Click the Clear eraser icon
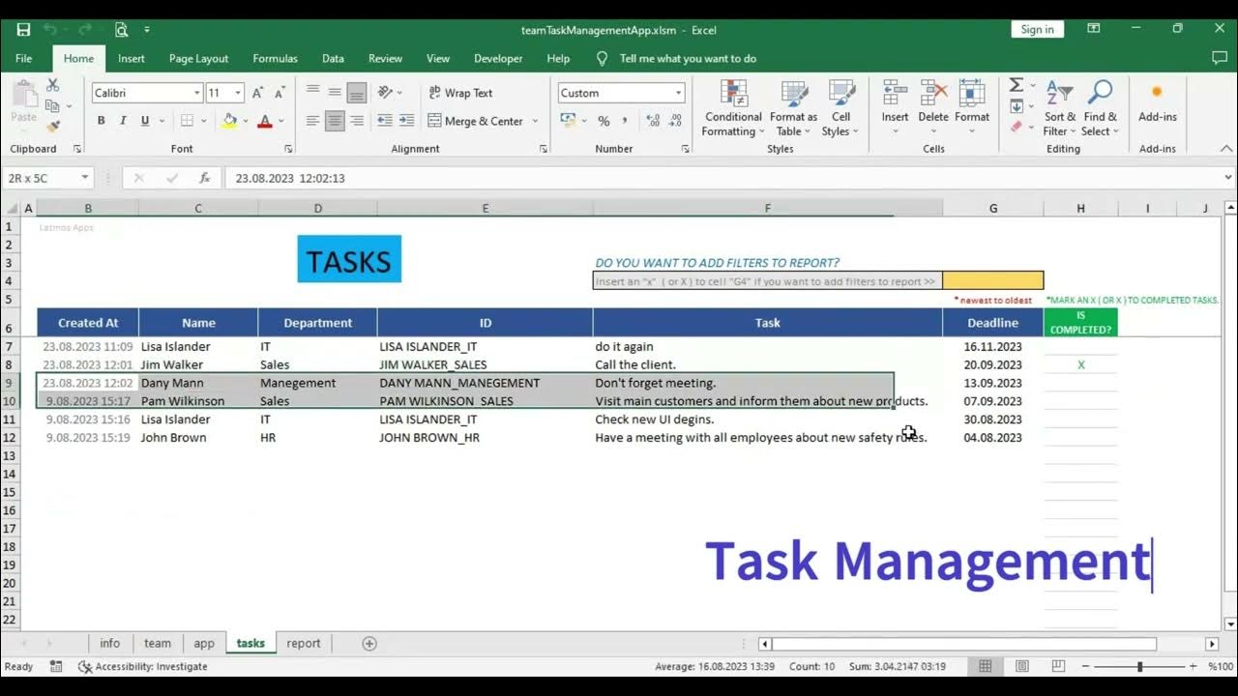Viewport: 1238px width, 696px height. 1017,127
